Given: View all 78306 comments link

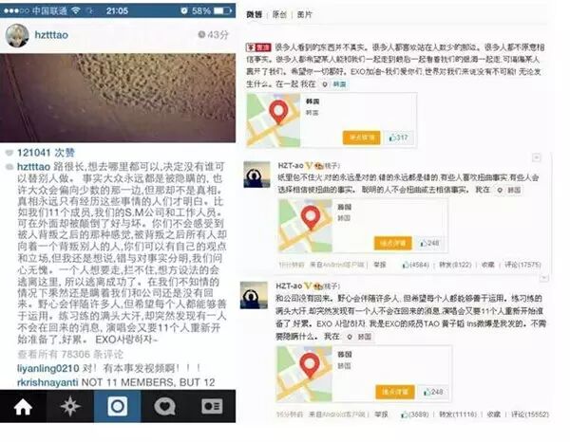Looking at the screenshot, I should pyautogui.click(x=70, y=354).
